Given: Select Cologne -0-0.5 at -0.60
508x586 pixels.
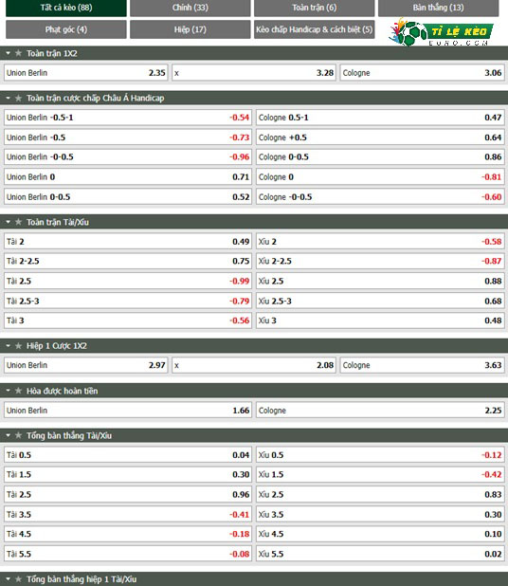Looking at the screenshot, I should coord(380,197).
